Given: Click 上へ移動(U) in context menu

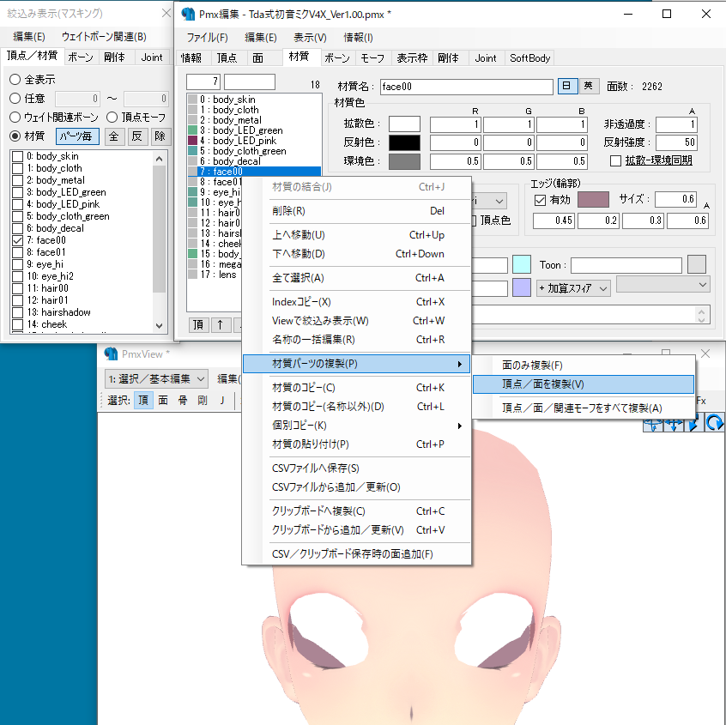Looking at the screenshot, I should click(356, 235).
